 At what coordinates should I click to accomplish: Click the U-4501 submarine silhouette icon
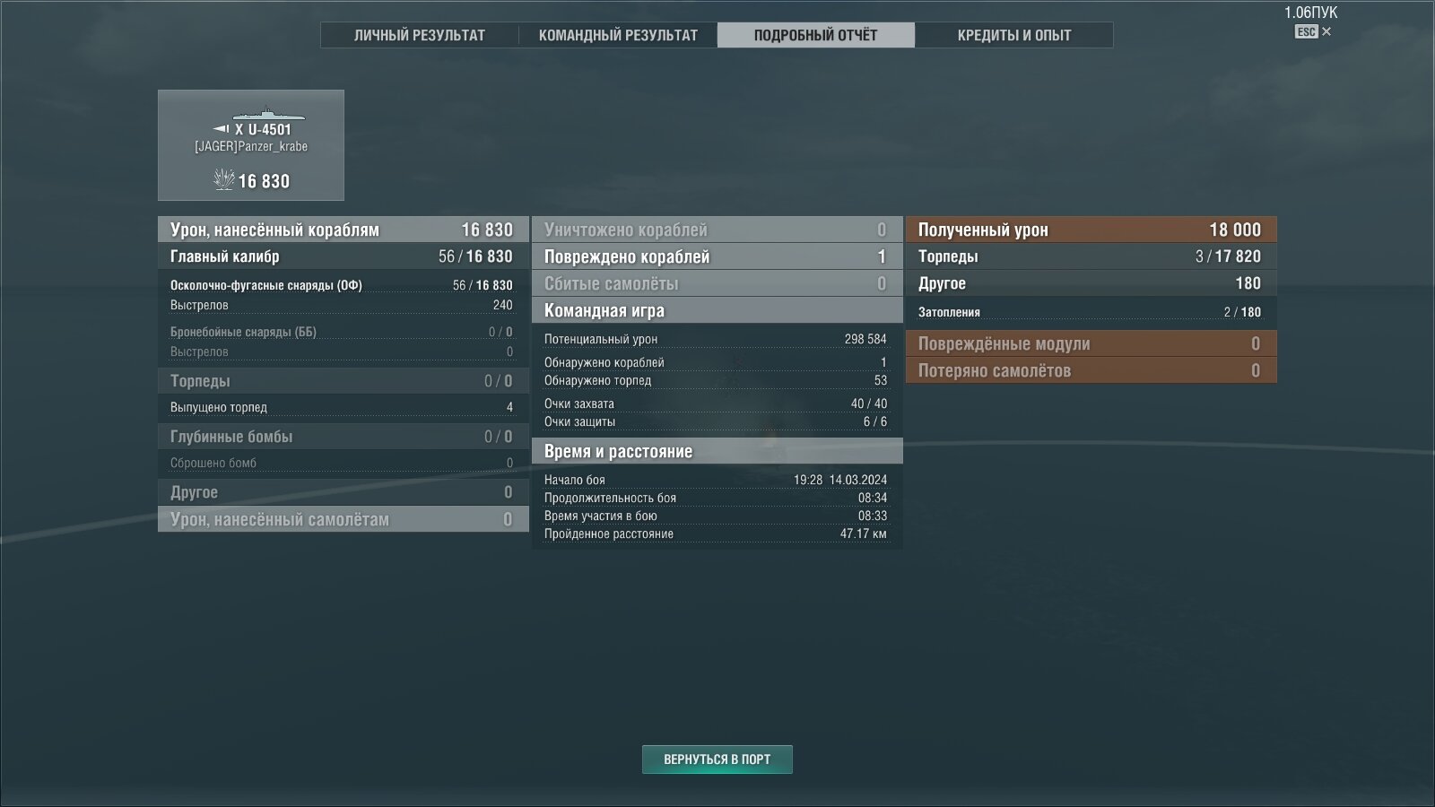point(268,114)
